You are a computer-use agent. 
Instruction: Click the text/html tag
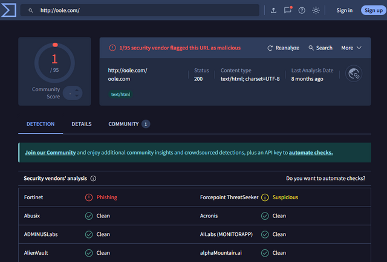120,94
